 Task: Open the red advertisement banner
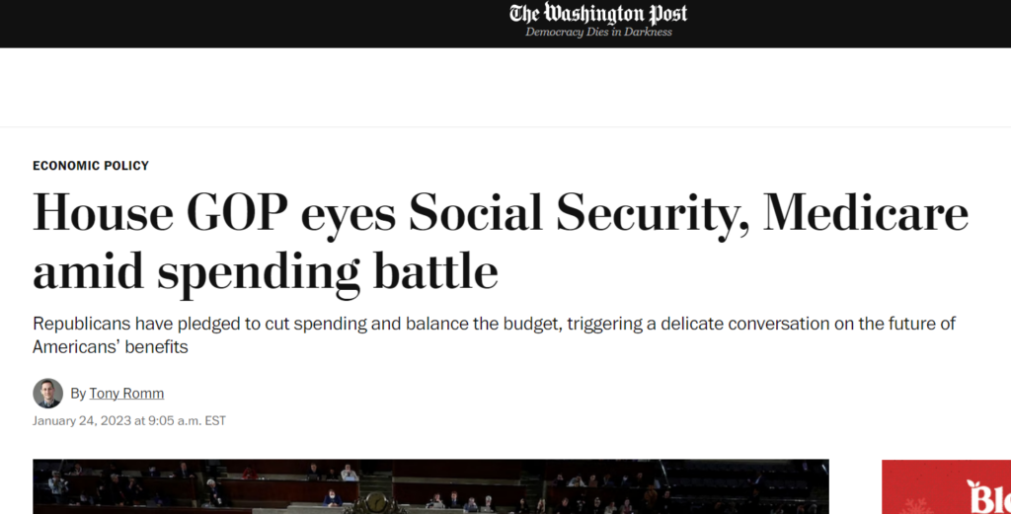pos(946,487)
